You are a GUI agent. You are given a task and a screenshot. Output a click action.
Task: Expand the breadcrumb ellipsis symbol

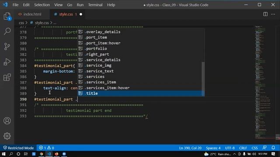[x=55, y=23]
